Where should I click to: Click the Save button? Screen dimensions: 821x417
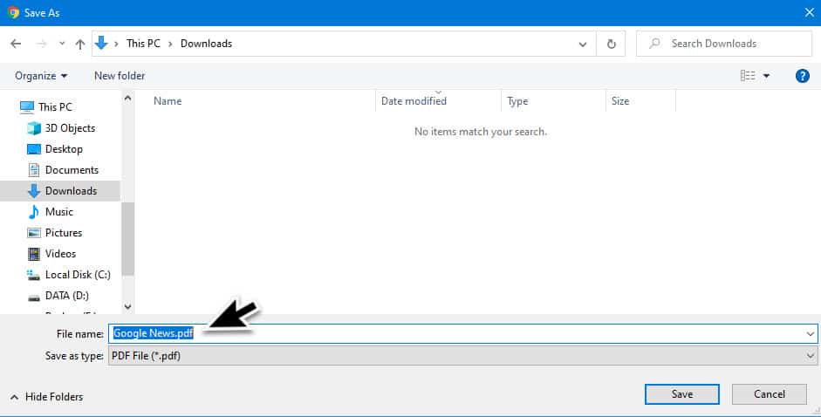click(x=681, y=394)
